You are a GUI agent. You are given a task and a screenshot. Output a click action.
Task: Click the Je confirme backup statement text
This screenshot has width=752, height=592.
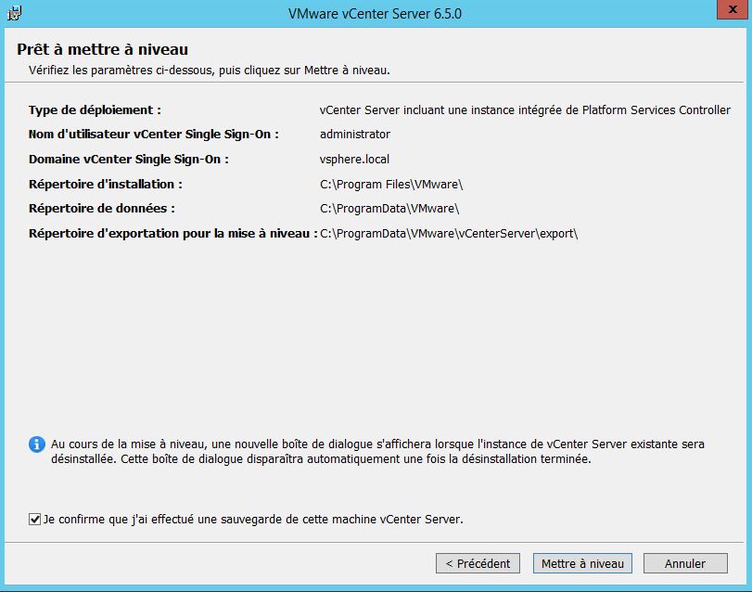[253, 520]
